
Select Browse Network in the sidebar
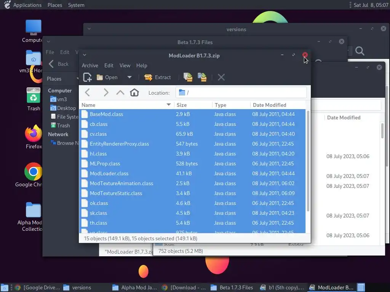pos(64,143)
